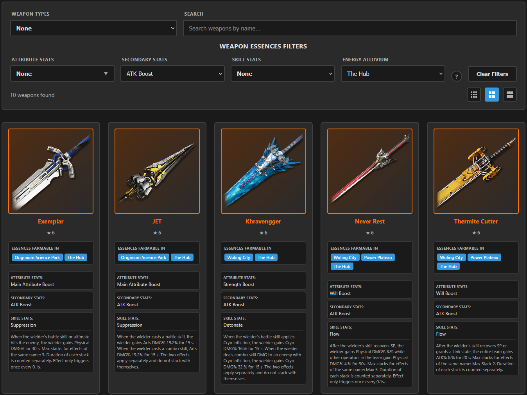Click Main Attribute Boost on JET card

point(139,284)
